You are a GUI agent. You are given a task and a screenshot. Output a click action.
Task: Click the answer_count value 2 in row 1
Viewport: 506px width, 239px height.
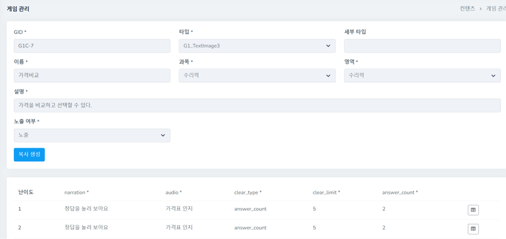tap(384, 209)
